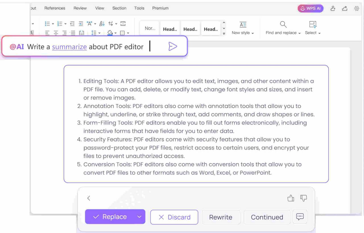
Task: Decrease the paragraph indent
Action: click(72, 24)
